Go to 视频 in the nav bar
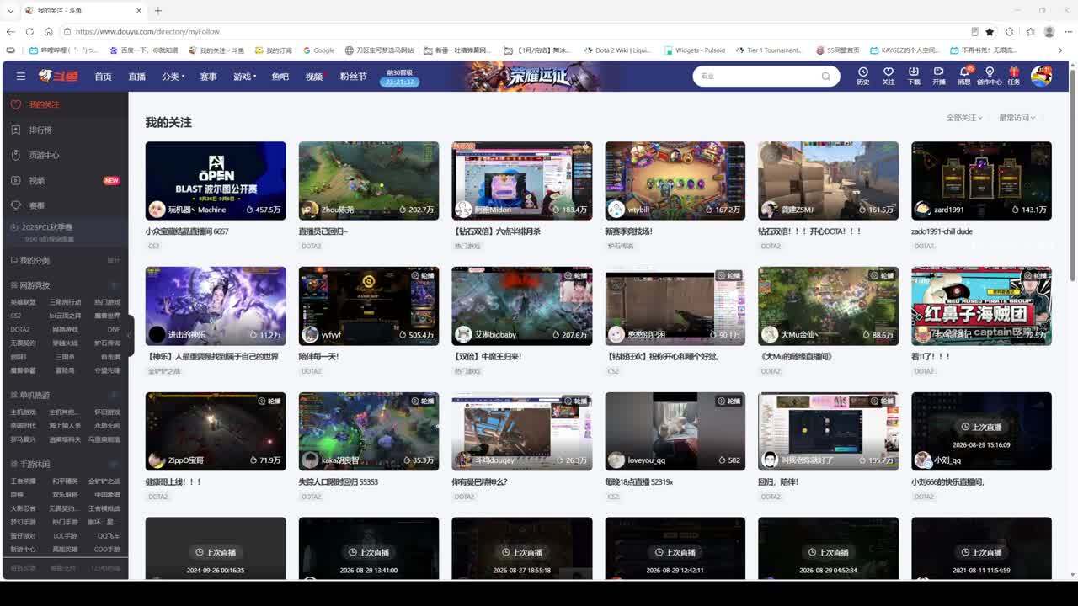Image resolution: width=1078 pixels, height=606 pixels. pyautogui.click(x=314, y=77)
